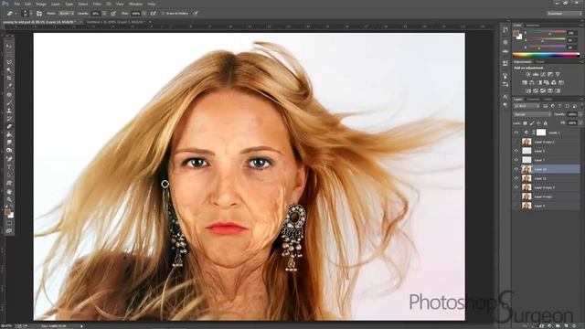Toggle lock transparent pixels
This screenshot has height=329, width=585.
pyautogui.click(x=525, y=123)
